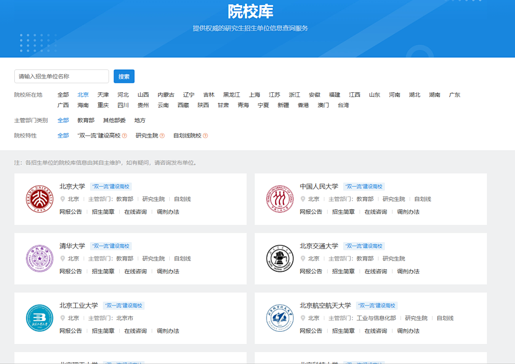
Task: Click the 中国人民大学 logo
Action: [280, 199]
